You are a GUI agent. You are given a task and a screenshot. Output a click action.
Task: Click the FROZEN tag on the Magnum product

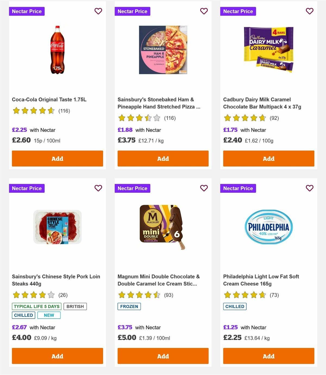point(129,306)
